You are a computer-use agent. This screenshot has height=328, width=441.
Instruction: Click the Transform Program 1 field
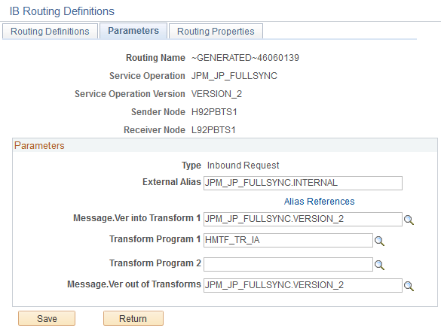[x=288, y=240]
